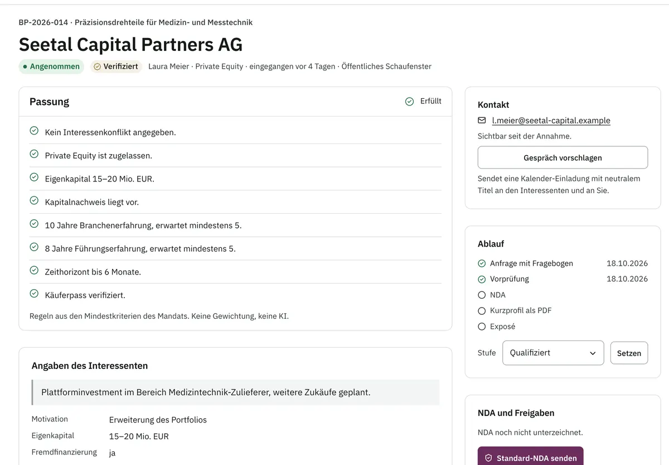Click the Plattforminvestment quote text
Viewport: 669px width, 465px height.
(x=206, y=392)
